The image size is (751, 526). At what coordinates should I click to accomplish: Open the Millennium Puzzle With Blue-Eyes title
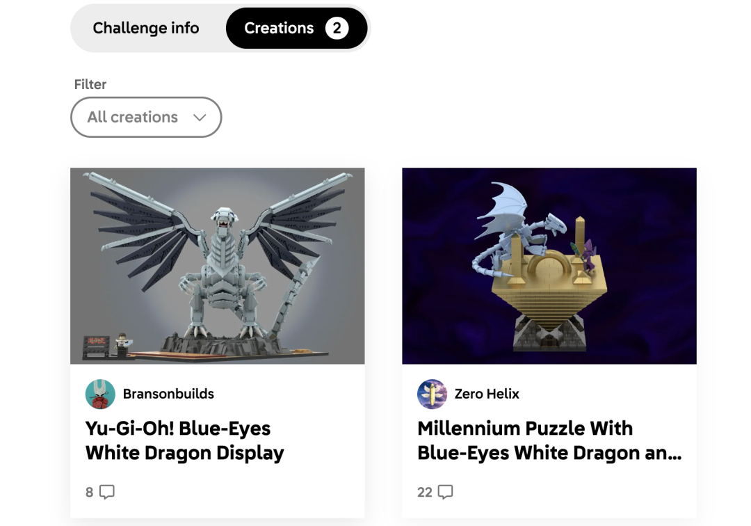[549, 440]
